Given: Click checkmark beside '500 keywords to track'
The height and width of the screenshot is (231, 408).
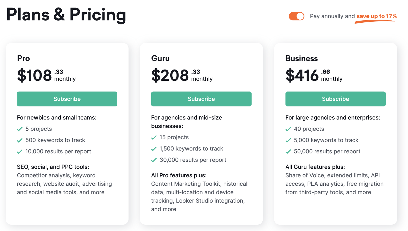Looking at the screenshot, I should (20, 140).
